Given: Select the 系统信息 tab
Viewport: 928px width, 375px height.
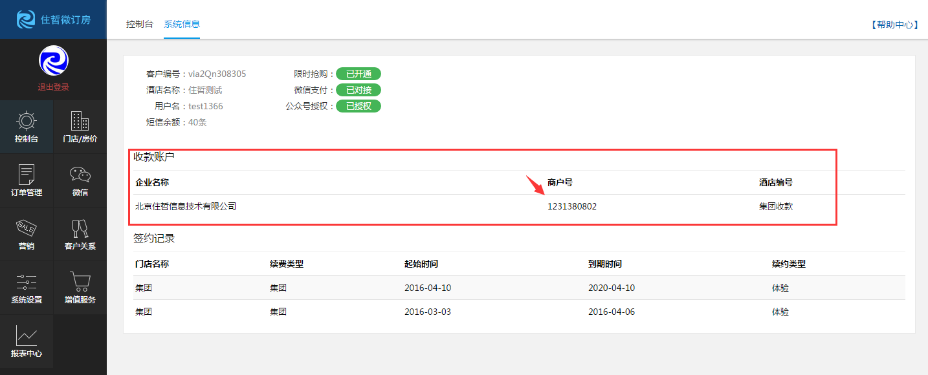Looking at the screenshot, I should (182, 25).
